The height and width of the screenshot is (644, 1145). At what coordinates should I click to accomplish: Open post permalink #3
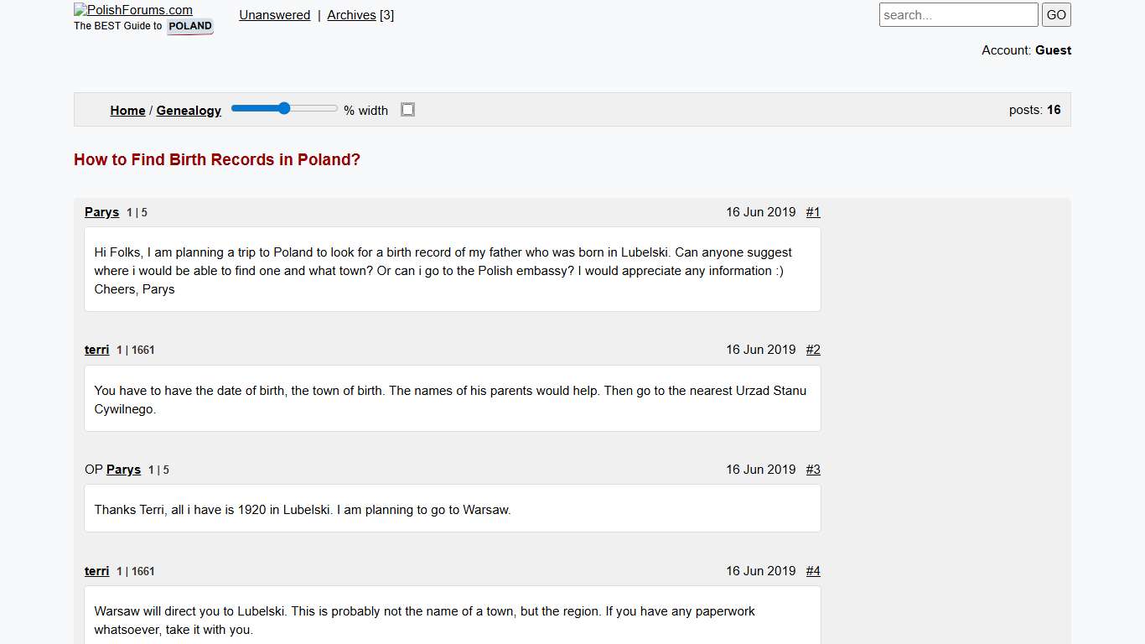pyautogui.click(x=813, y=470)
